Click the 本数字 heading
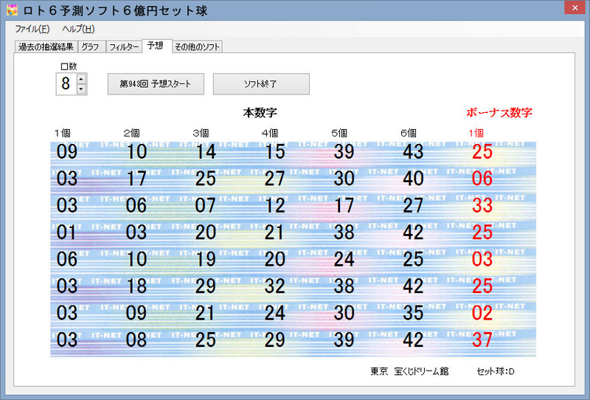The image size is (590, 400). 260,112
